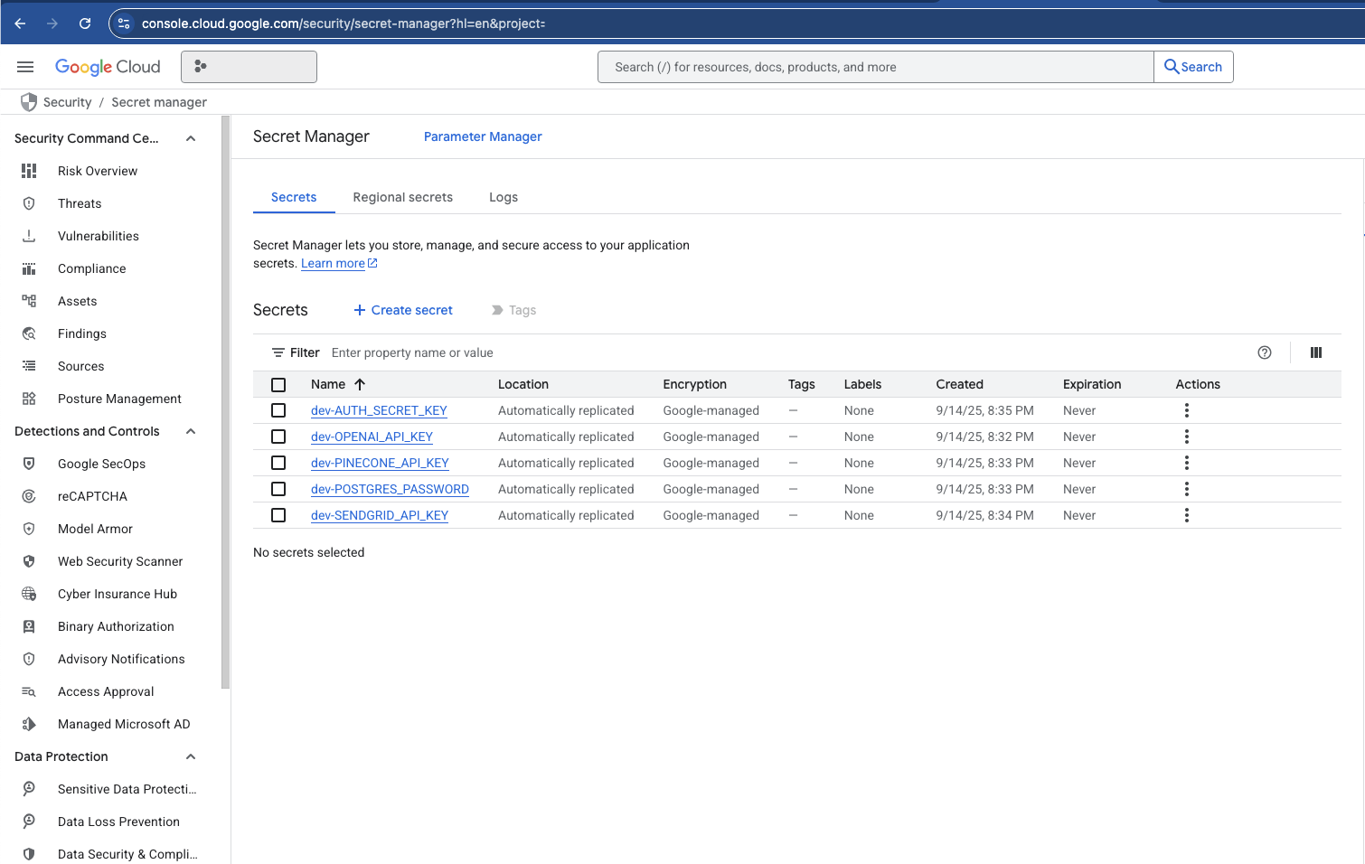The image size is (1365, 864).
Task: Click Access Approval icon in sidebar
Action: [x=29, y=691]
